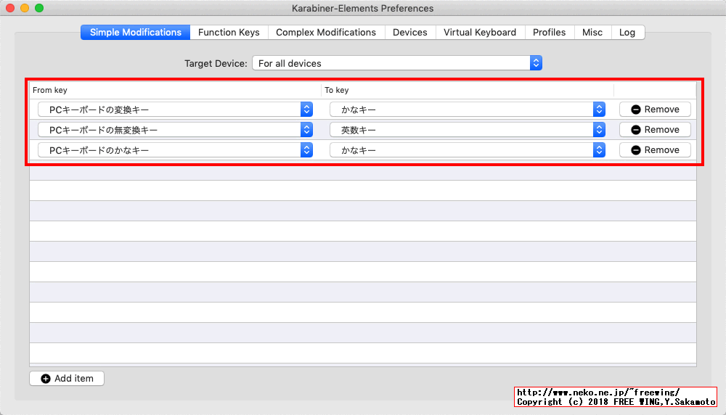Open the Complex Modifications tab
This screenshot has height=415, width=726.
coord(326,33)
